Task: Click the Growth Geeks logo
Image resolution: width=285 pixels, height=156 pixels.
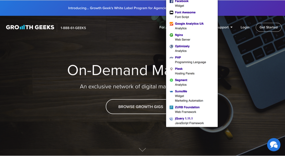Action: [30, 27]
